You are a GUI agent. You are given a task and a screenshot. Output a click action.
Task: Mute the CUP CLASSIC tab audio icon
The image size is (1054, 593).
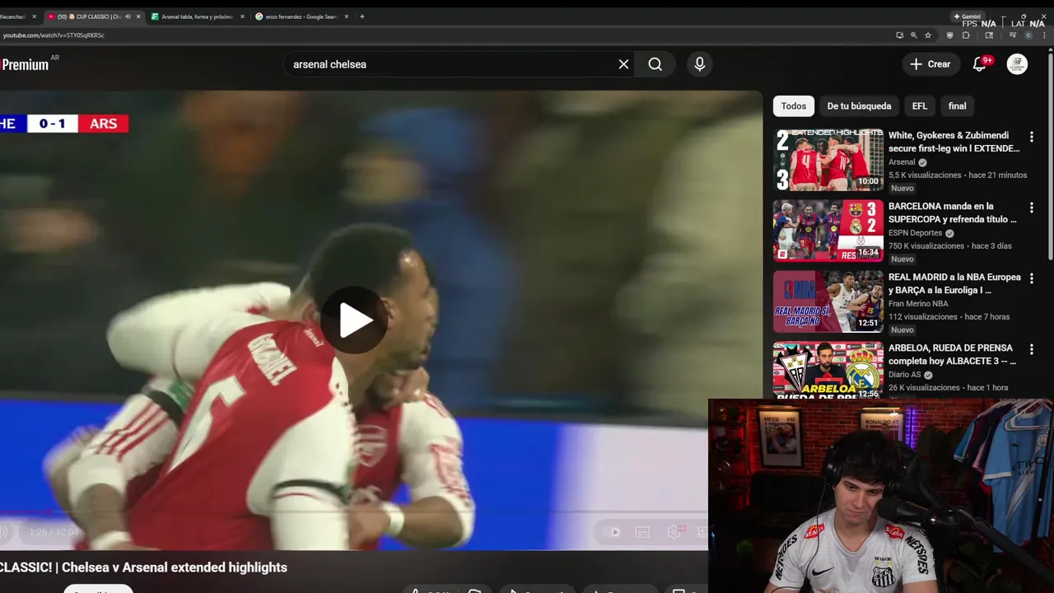pyautogui.click(x=128, y=16)
